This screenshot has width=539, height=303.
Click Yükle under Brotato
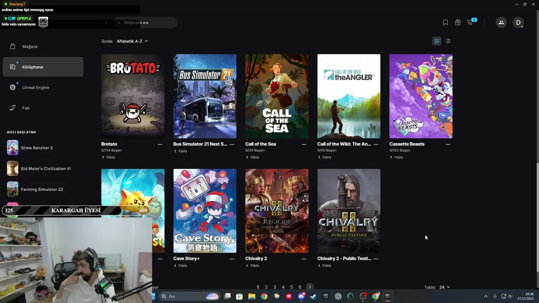click(108, 157)
